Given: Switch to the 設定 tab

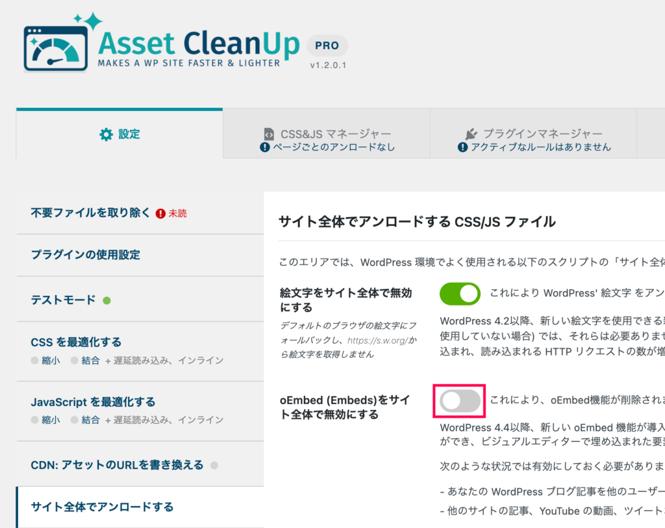Looking at the screenshot, I should [119, 134].
